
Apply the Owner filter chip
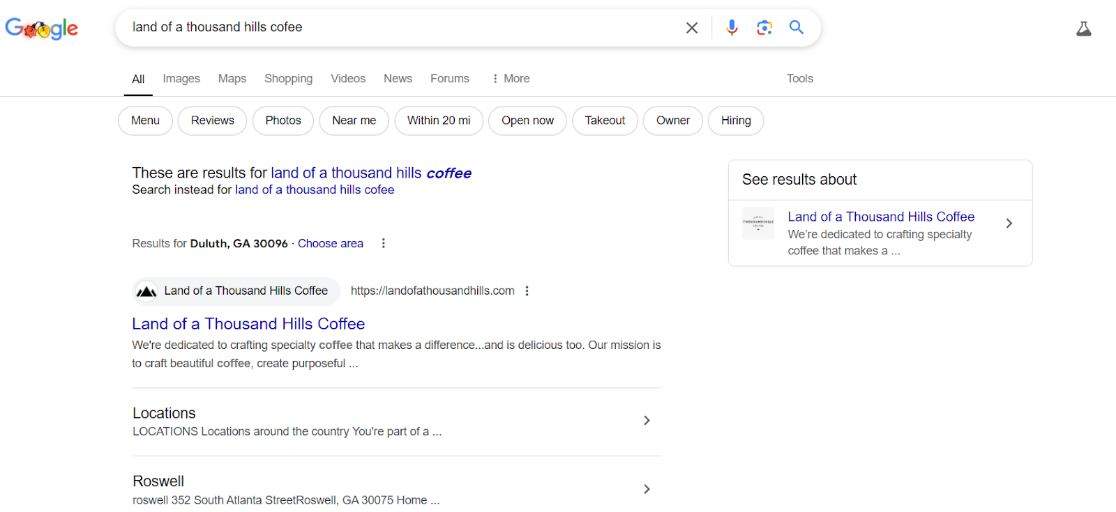[x=673, y=121]
